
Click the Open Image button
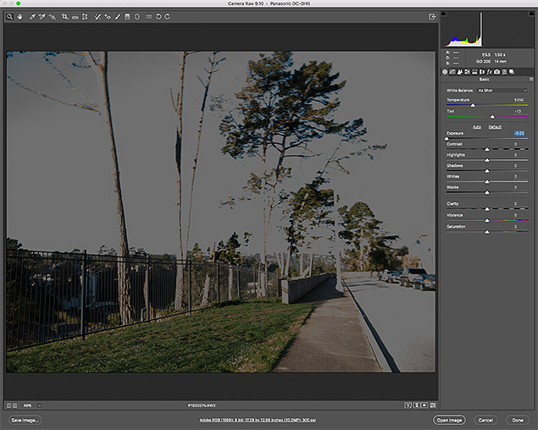pyautogui.click(x=449, y=420)
